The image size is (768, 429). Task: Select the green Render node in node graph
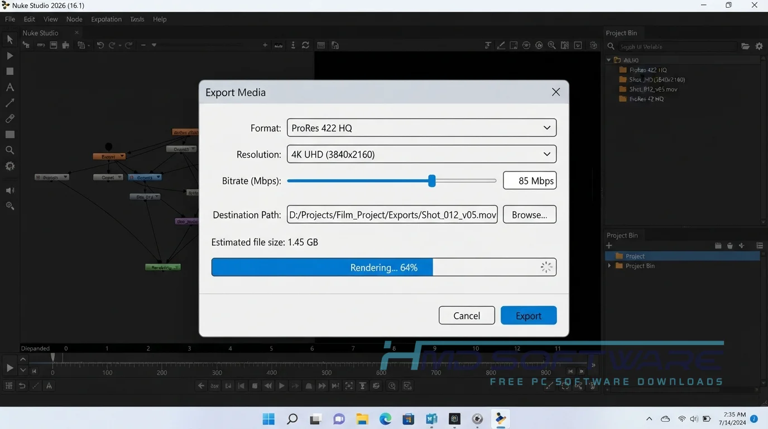[x=163, y=267]
